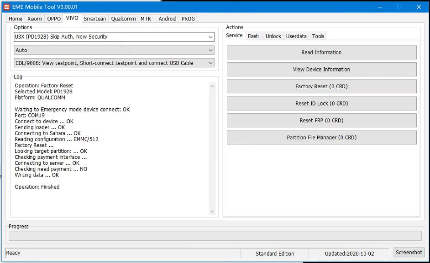Click 'Platform: QUALCOMM' log line

coord(40,97)
